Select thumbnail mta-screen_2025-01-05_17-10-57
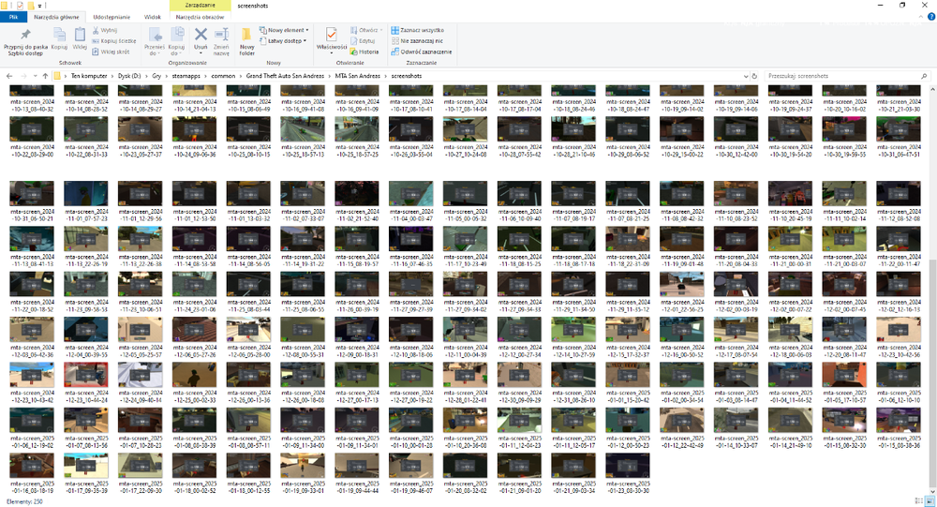The height and width of the screenshot is (507, 937). click(x=844, y=375)
